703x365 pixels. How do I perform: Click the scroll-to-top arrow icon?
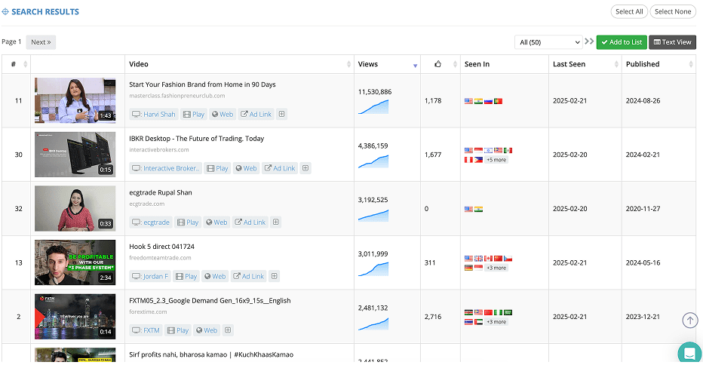coord(689,321)
